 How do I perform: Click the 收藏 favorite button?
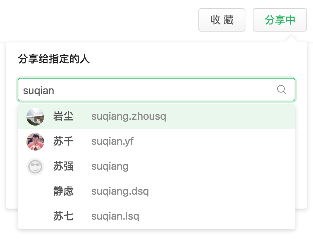(222, 20)
